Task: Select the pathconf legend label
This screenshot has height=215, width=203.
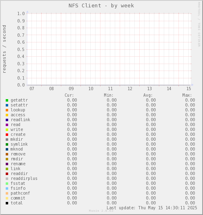Action: (20, 193)
